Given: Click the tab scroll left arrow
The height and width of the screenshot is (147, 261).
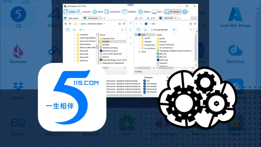Looking at the screenshot, I should [x=192, y=18].
